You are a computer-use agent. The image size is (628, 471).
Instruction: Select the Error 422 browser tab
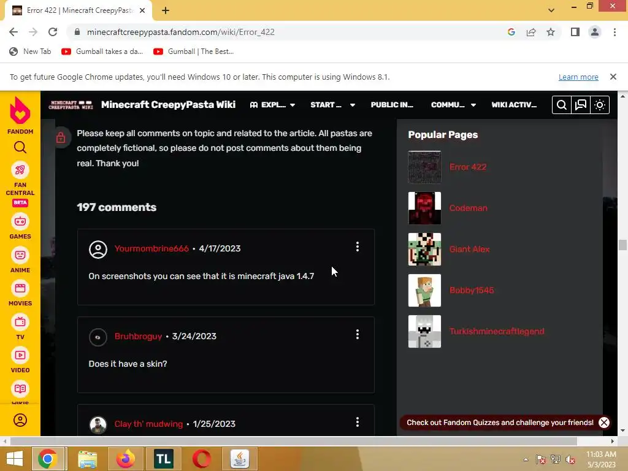(x=78, y=10)
